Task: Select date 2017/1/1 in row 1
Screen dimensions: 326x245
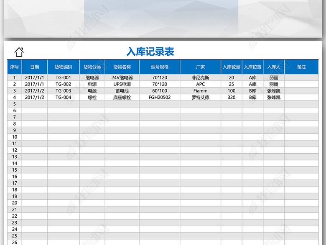Action: coord(35,78)
